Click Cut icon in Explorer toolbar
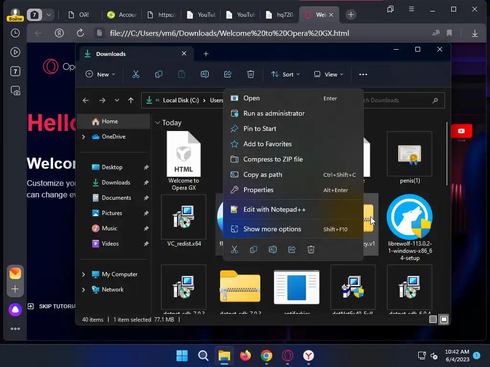This screenshot has width=490, height=367. click(x=135, y=74)
